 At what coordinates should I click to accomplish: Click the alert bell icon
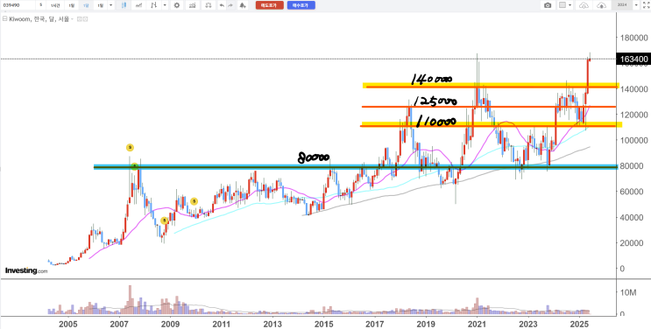[243, 5]
